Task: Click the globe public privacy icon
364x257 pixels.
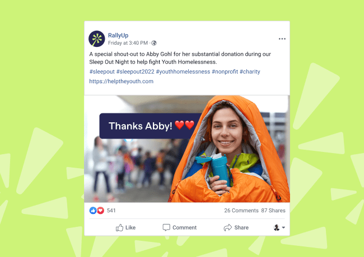Action: coord(154,43)
